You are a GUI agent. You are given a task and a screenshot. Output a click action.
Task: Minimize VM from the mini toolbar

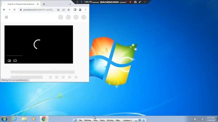coord(136,121)
